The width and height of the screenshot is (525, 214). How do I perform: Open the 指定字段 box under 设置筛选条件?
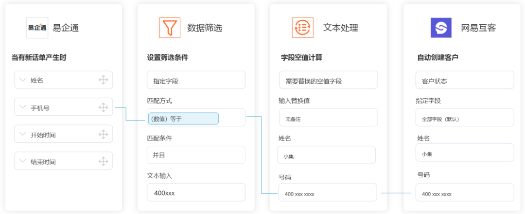coord(196,80)
